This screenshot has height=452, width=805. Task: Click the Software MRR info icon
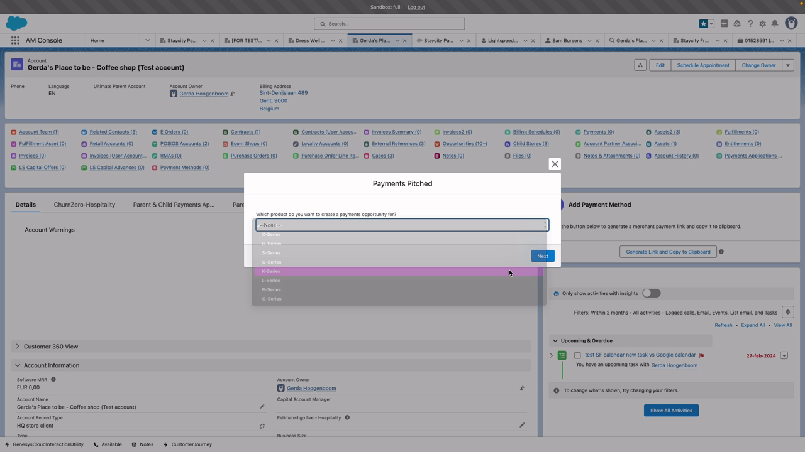pos(53,379)
